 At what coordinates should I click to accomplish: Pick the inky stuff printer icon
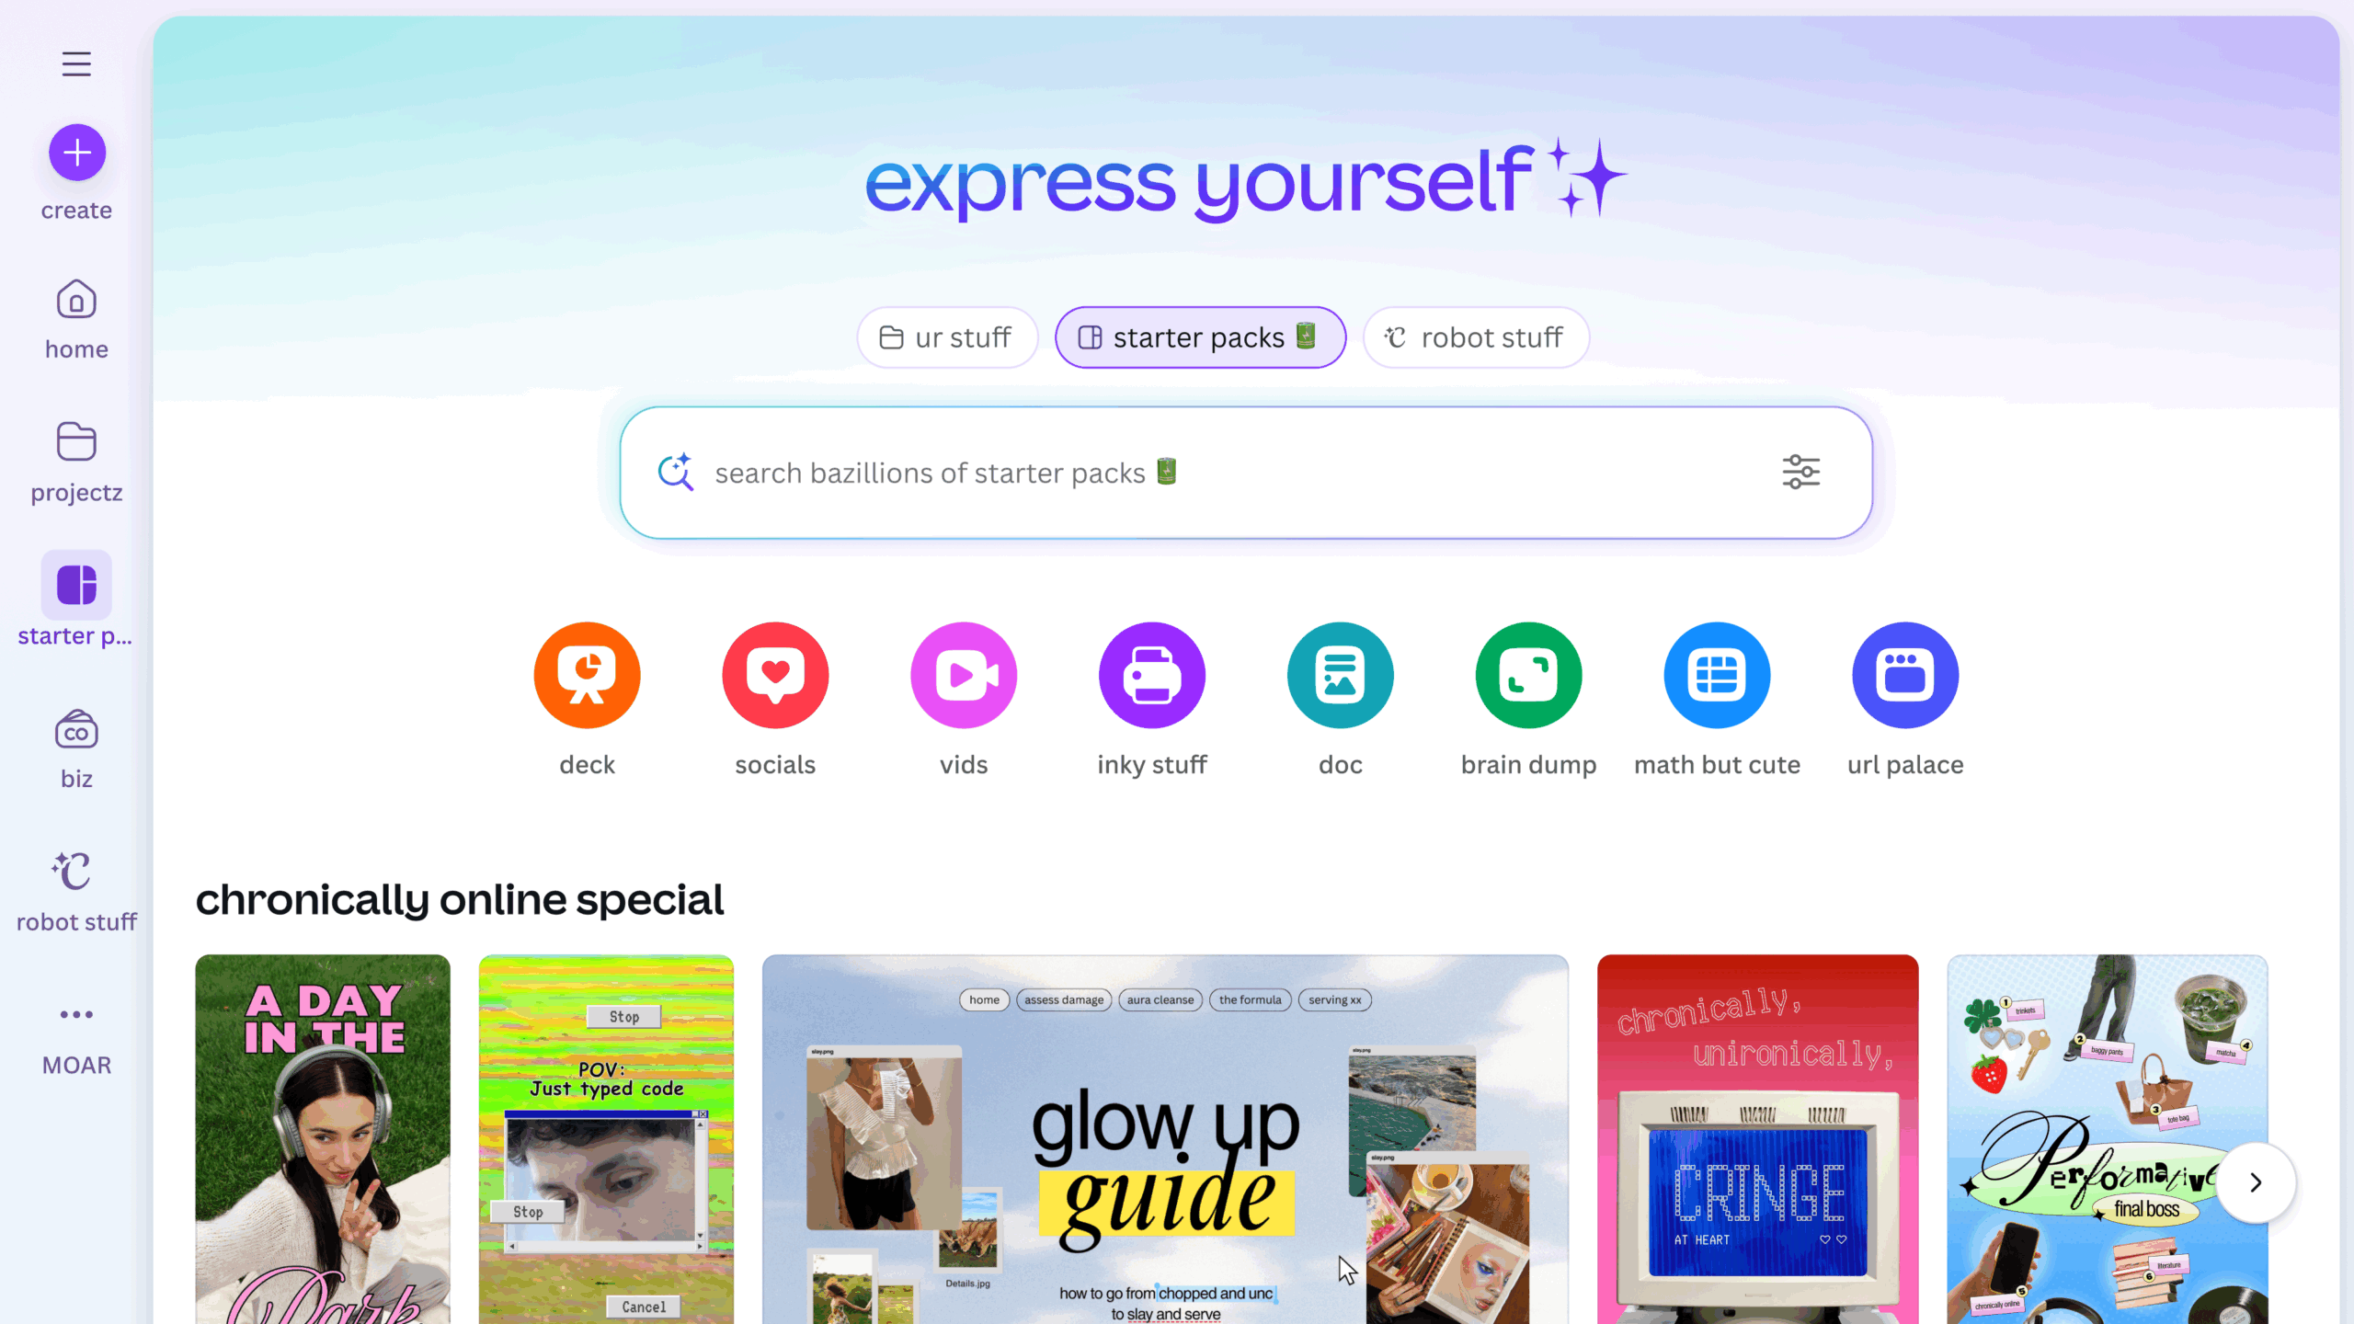point(1152,676)
